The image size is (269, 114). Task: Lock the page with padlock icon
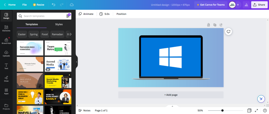click(x=208, y=25)
